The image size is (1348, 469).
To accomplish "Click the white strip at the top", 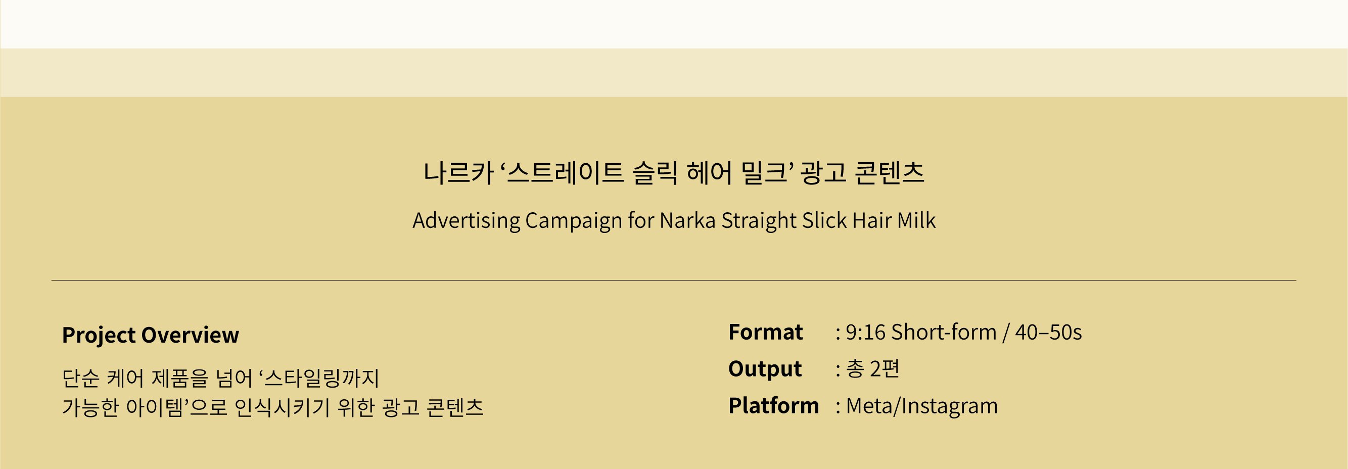I will 674,24.
